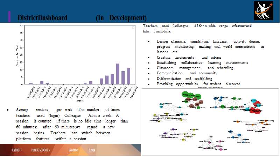The image size is (280, 157).
Task: Click the bar for week 09/16/2024
Action: pos(123,77)
